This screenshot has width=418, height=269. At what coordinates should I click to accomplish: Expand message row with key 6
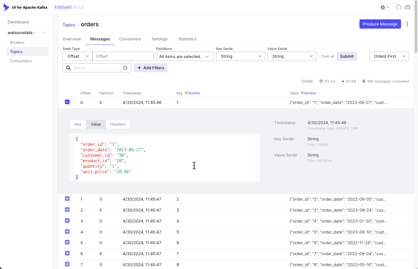[67, 242]
